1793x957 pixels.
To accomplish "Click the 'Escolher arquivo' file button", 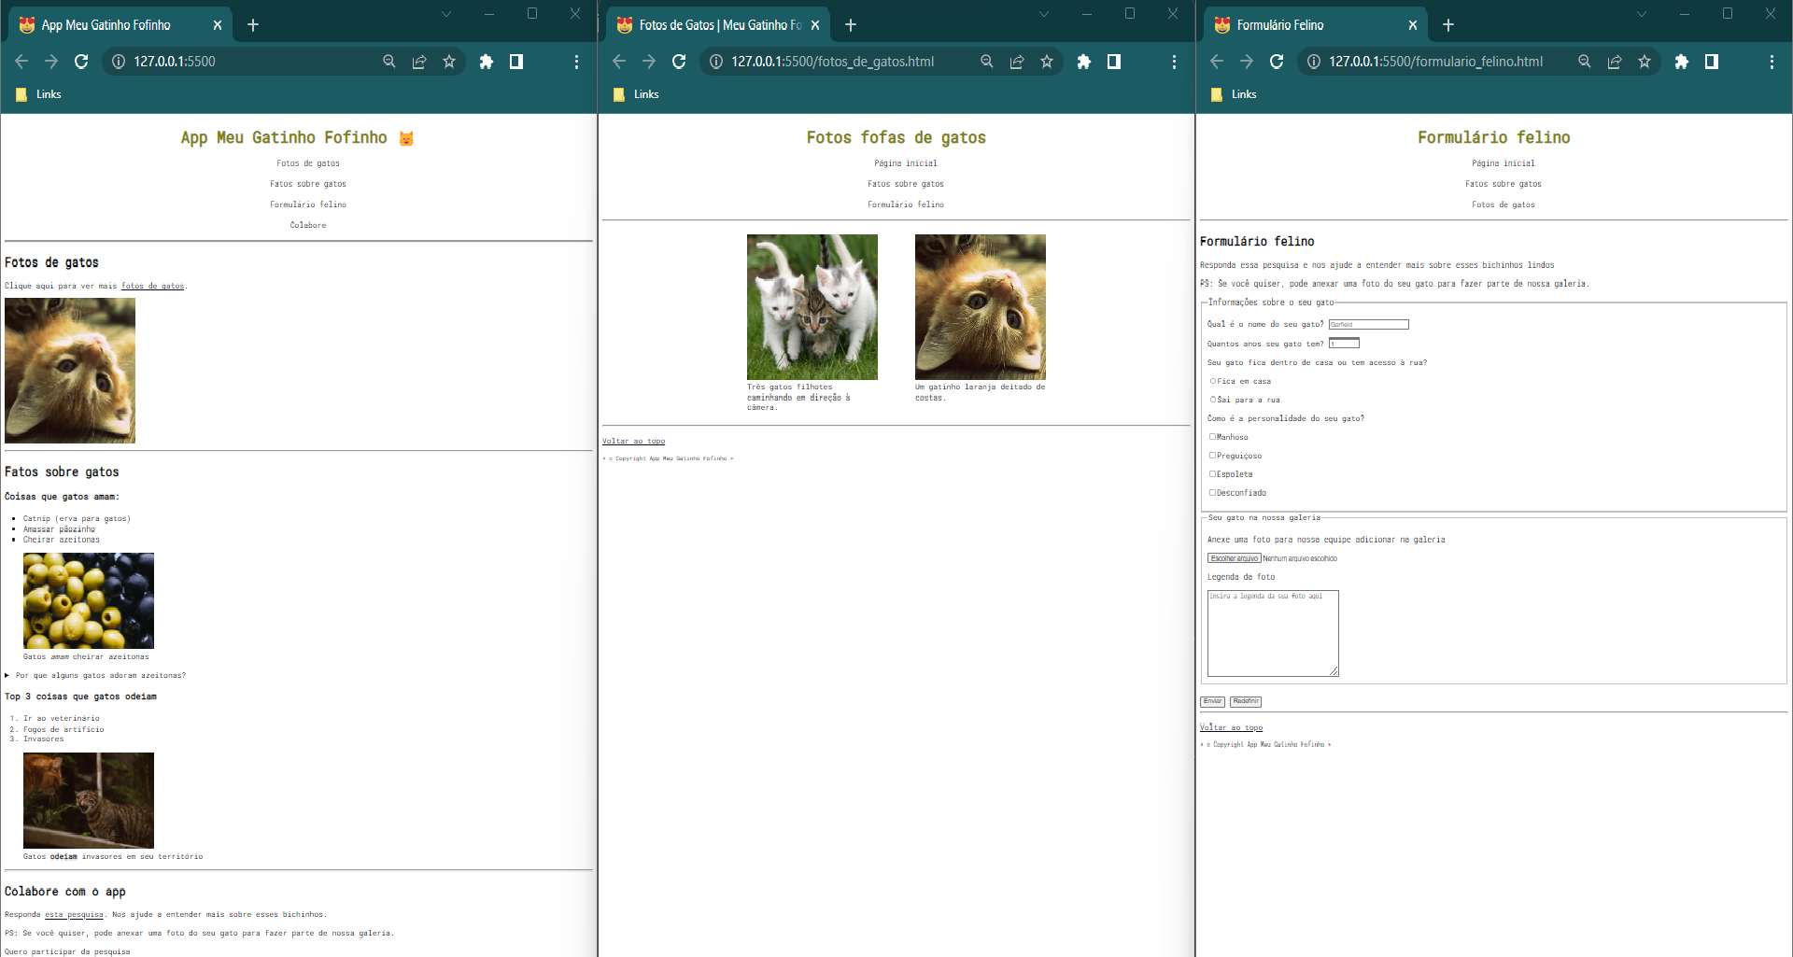I will tap(1235, 558).
